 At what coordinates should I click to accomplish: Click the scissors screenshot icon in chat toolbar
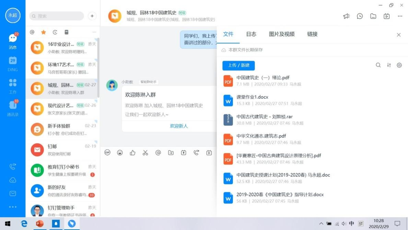tap(145, 153)
